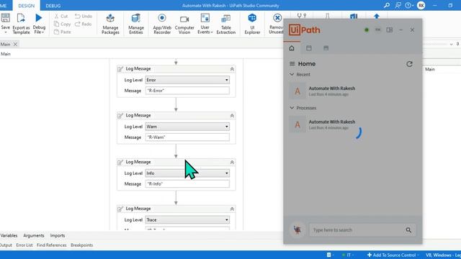Collapse the Recent section in Assistant

click(x=292, y=74)
